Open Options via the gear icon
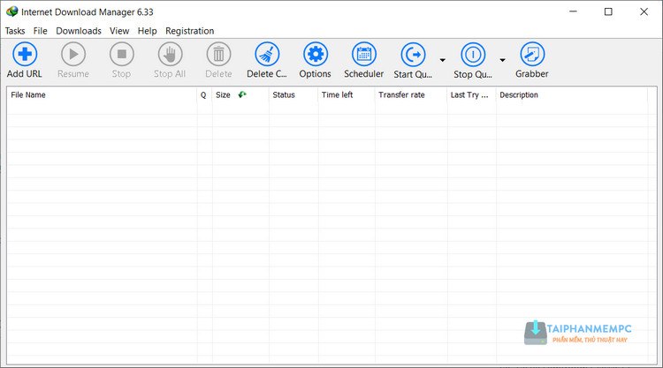663x368 pixels. (x=315, y=55)
